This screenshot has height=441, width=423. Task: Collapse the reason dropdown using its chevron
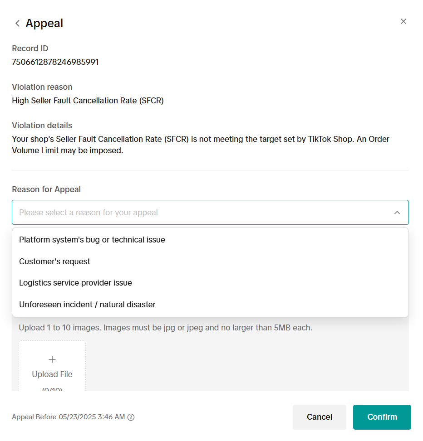(397, 213)
